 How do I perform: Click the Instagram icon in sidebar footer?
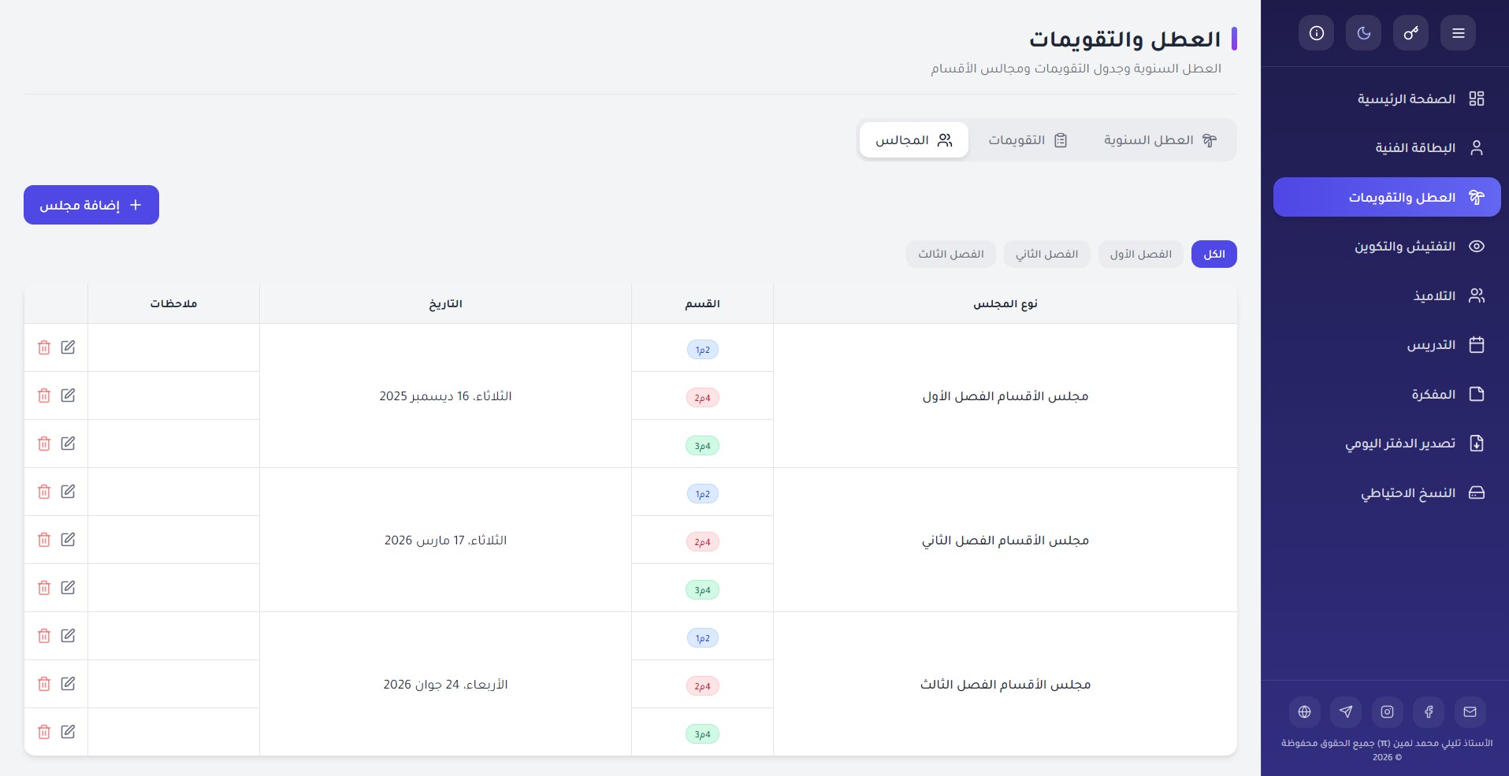pos(1387,711)
